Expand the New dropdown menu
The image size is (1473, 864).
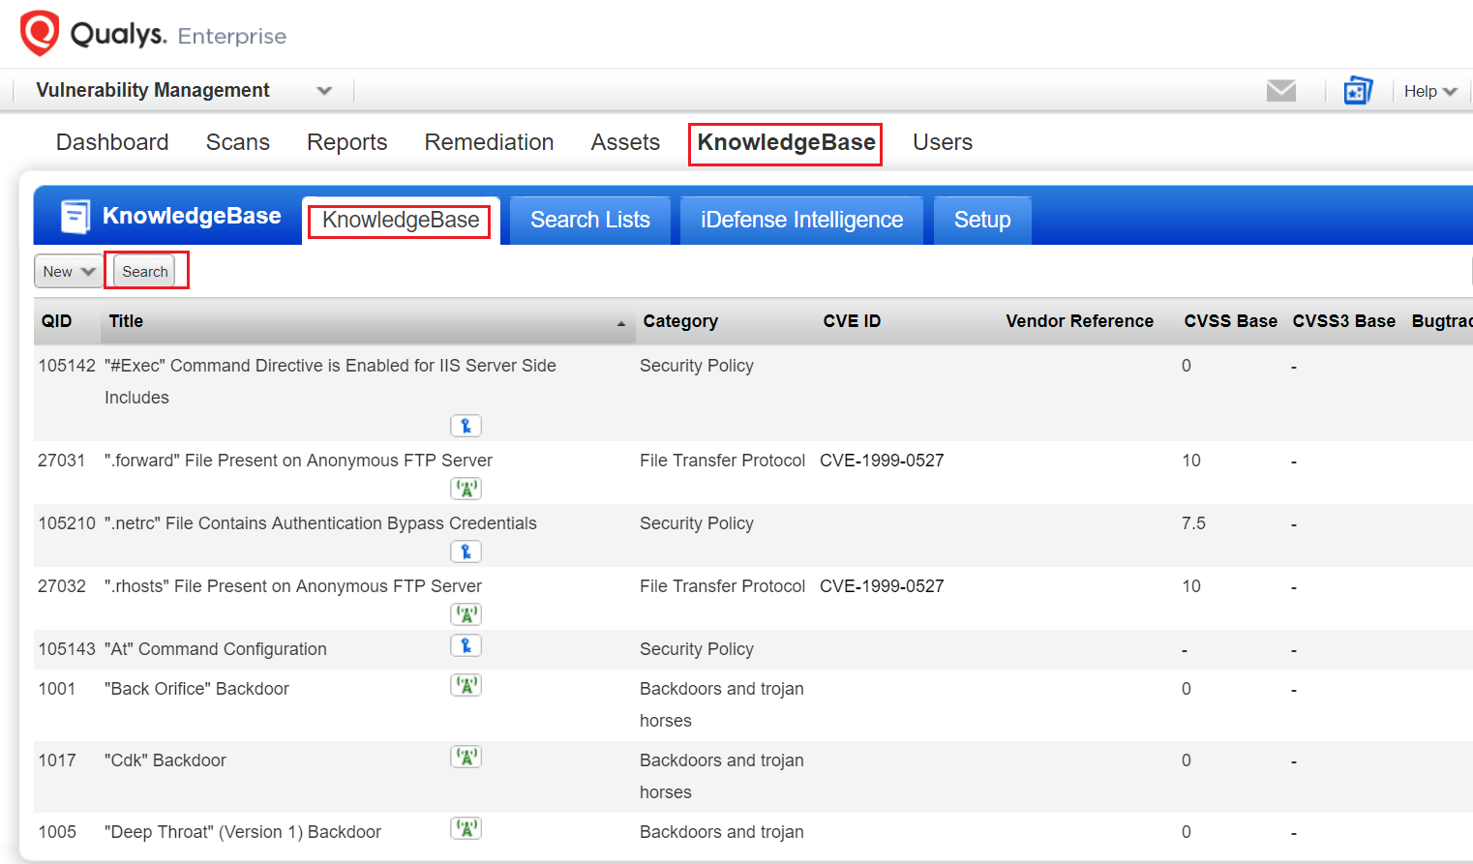coord(67,271)
